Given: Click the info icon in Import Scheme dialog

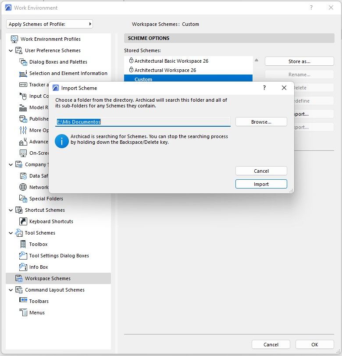Looking at the screenshot, I should [x=62, y=141].
